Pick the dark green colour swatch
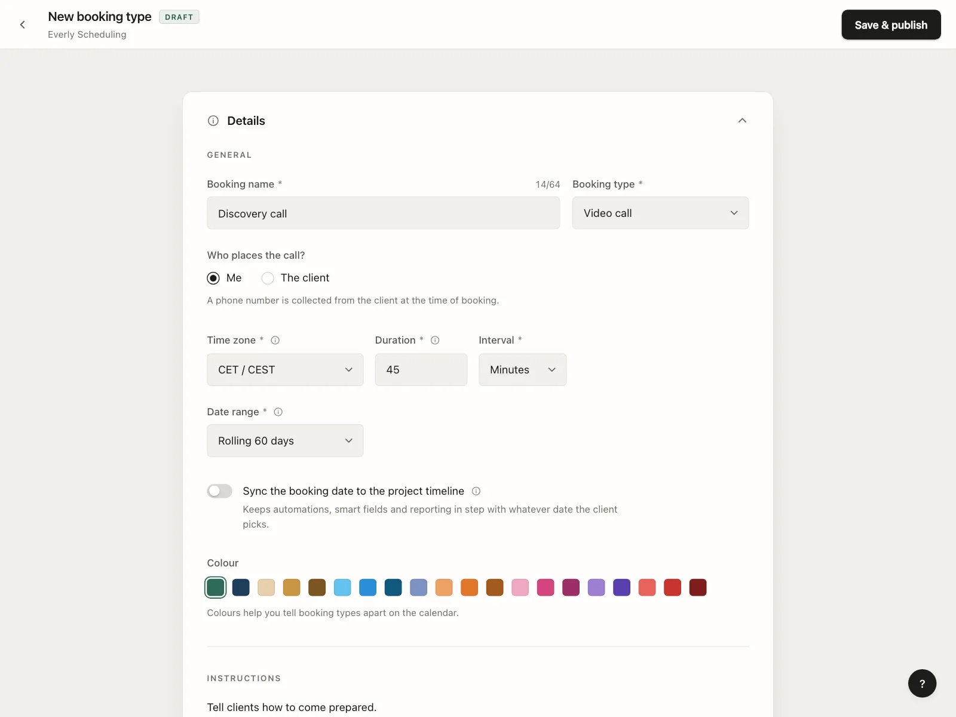This screenshot has width=956, height=717. [216, 588]
